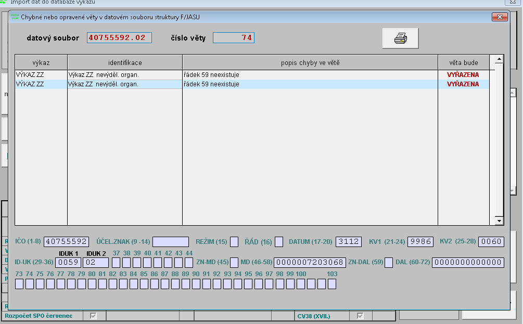Viewport: 523px width, 324px height.
Task: Click the 'výkaz' column header
Action: pos(41,62)
